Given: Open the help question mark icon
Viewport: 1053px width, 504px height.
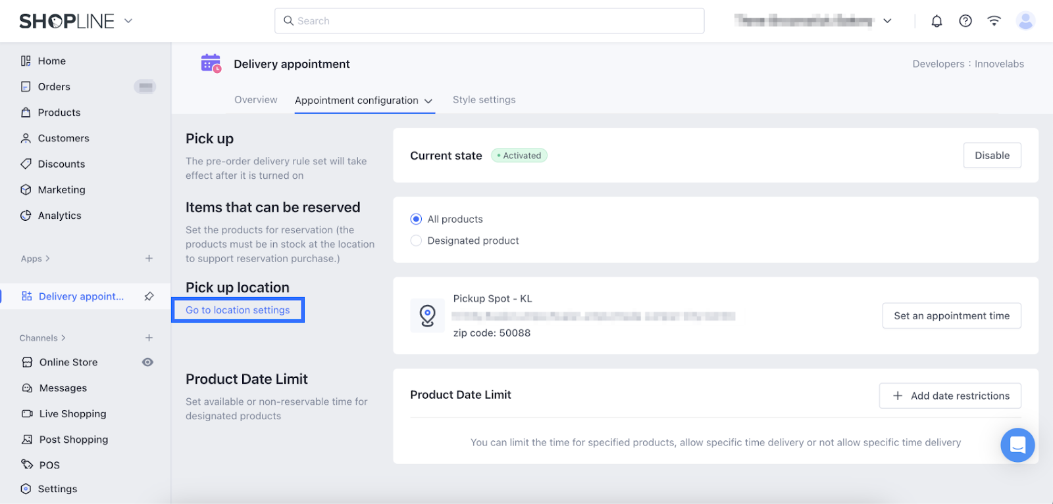Looking at the screenshot, I should (x=965, y=21).
